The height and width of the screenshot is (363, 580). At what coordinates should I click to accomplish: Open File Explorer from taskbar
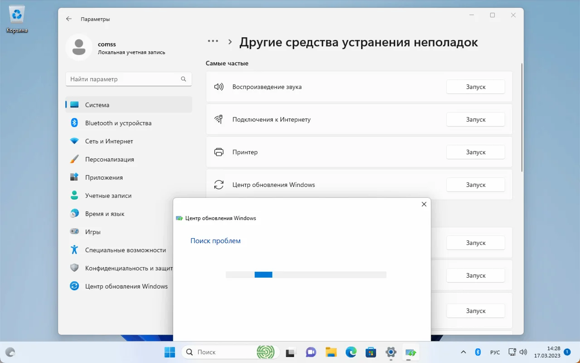[331, 352]
